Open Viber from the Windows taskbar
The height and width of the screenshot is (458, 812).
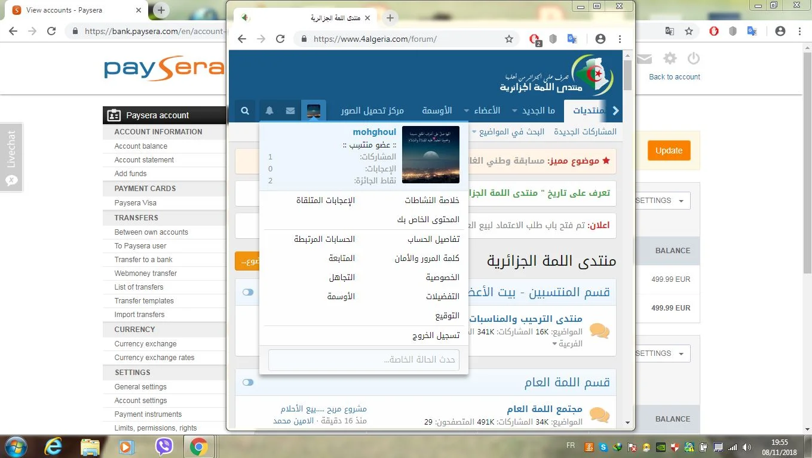(164, 447)
